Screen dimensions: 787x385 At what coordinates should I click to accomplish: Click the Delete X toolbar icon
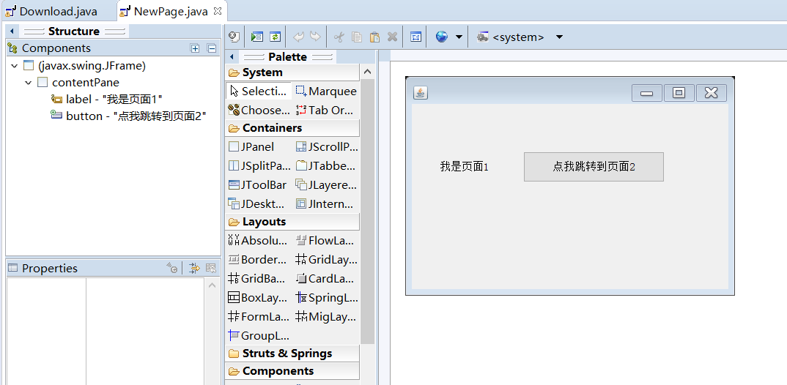[x=393, y=37]
